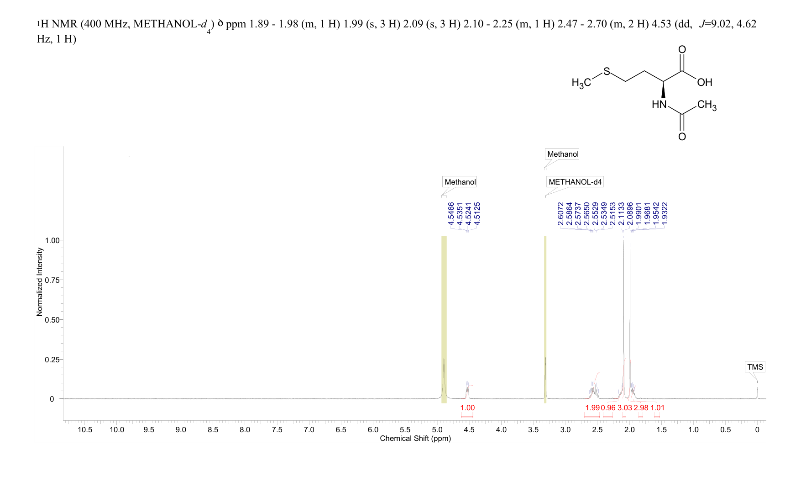Click the 1H NMR description text header
The width and height of the screenshot is (801, 477).
pyautogui.click(x=396, y=31)
